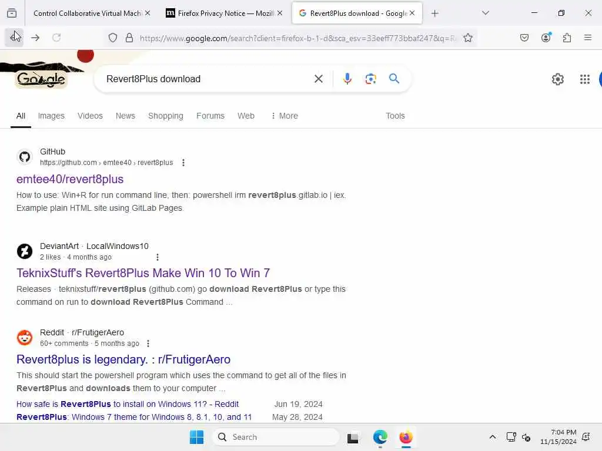
Task: Open the tray display network icon
Action: [x=511, y=437]
